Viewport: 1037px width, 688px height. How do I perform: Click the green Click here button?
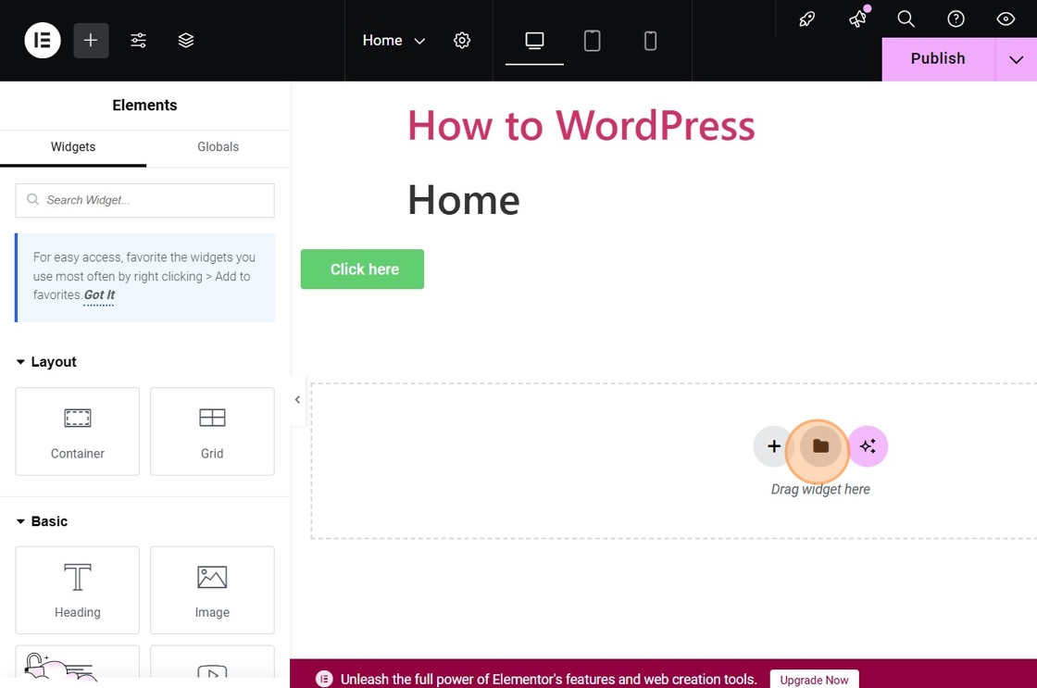(x=362, y=269)
